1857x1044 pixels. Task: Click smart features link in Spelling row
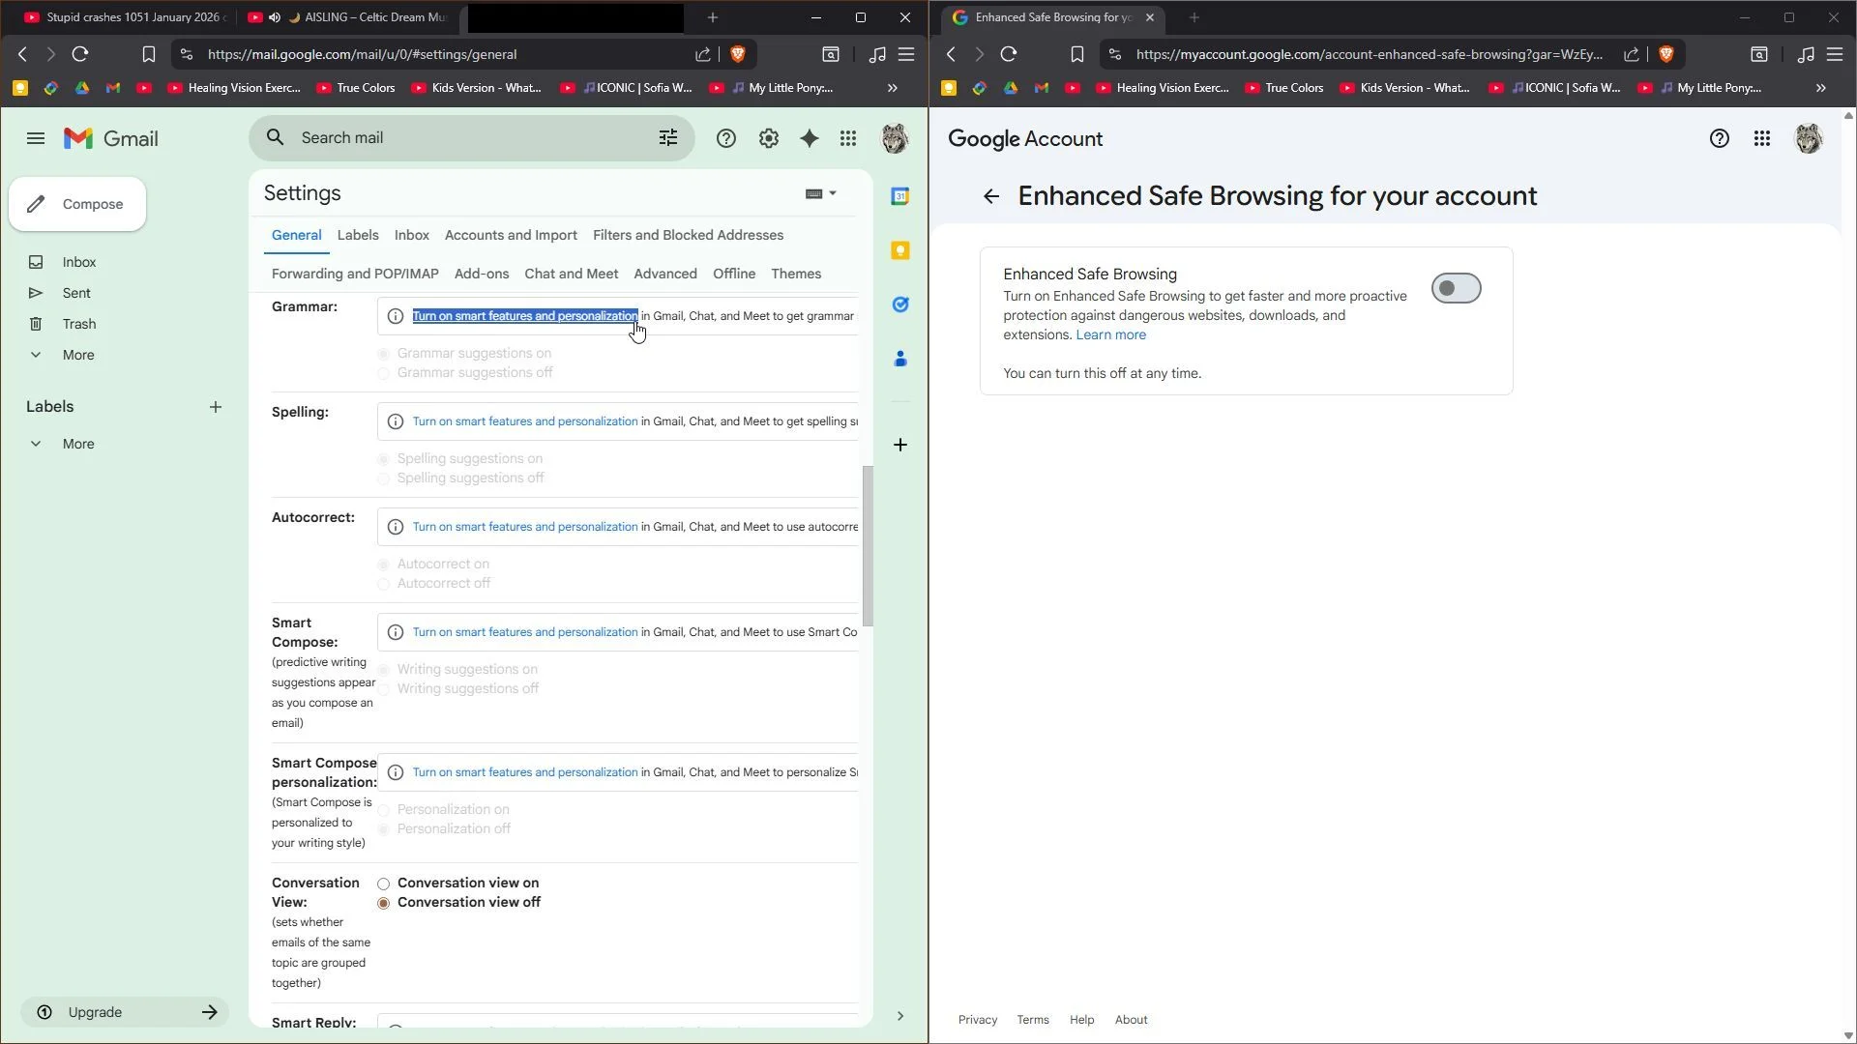[x=525, y=421]
